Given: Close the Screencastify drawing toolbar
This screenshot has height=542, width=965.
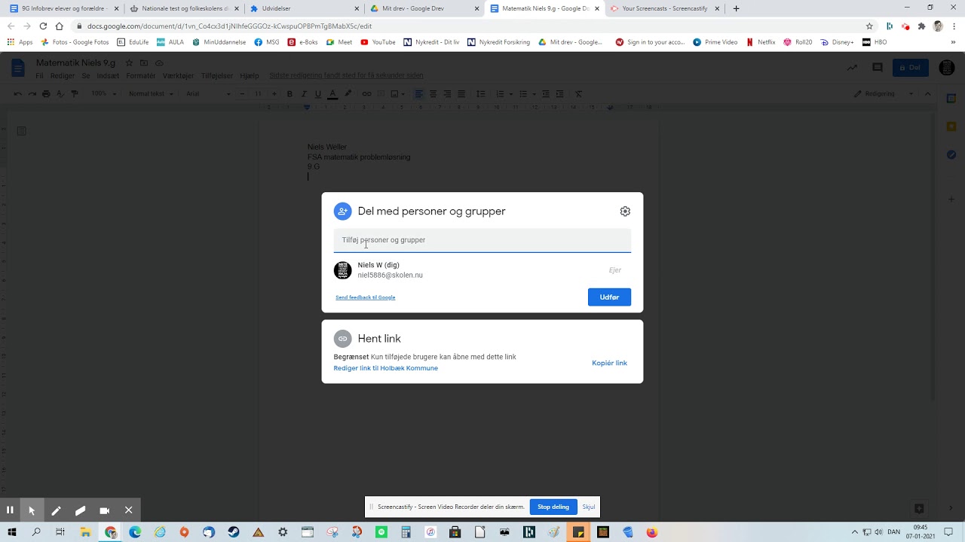Looking at the screenshot, I should point(128,510).
